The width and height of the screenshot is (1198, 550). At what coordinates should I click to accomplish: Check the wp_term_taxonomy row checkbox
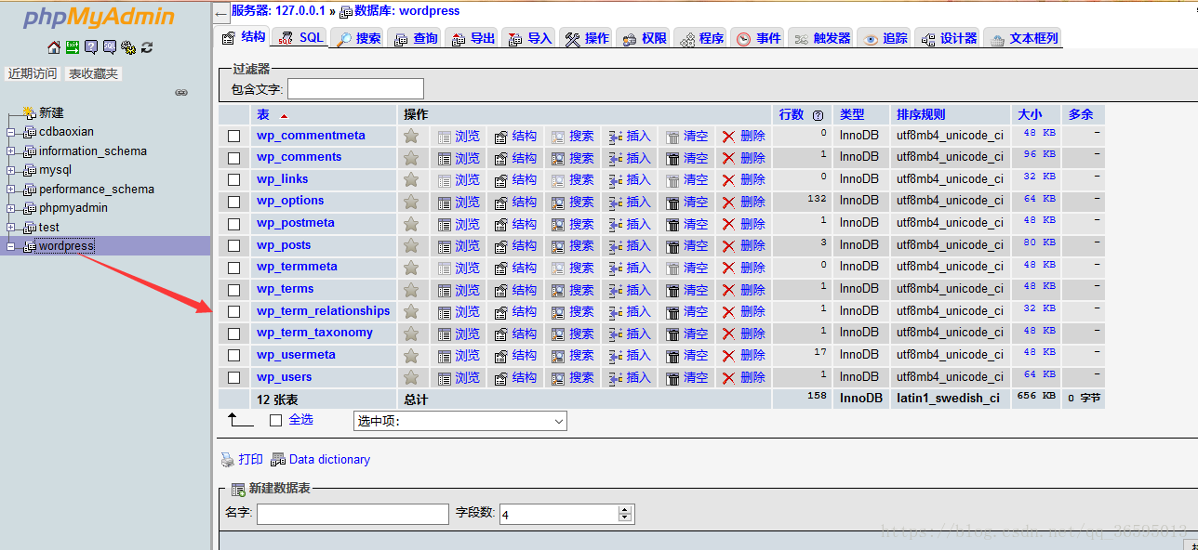click(234, 334)
